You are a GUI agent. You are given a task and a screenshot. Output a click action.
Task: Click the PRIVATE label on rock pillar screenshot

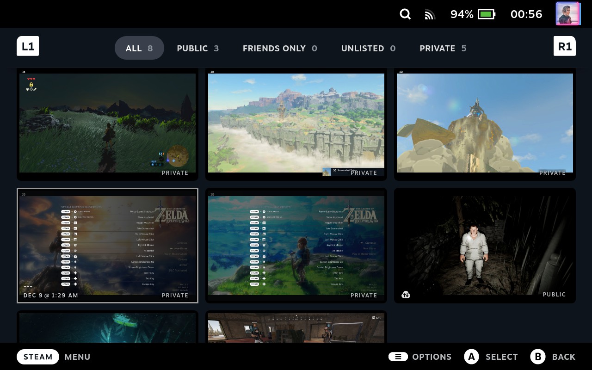click(x=552, y=173)
